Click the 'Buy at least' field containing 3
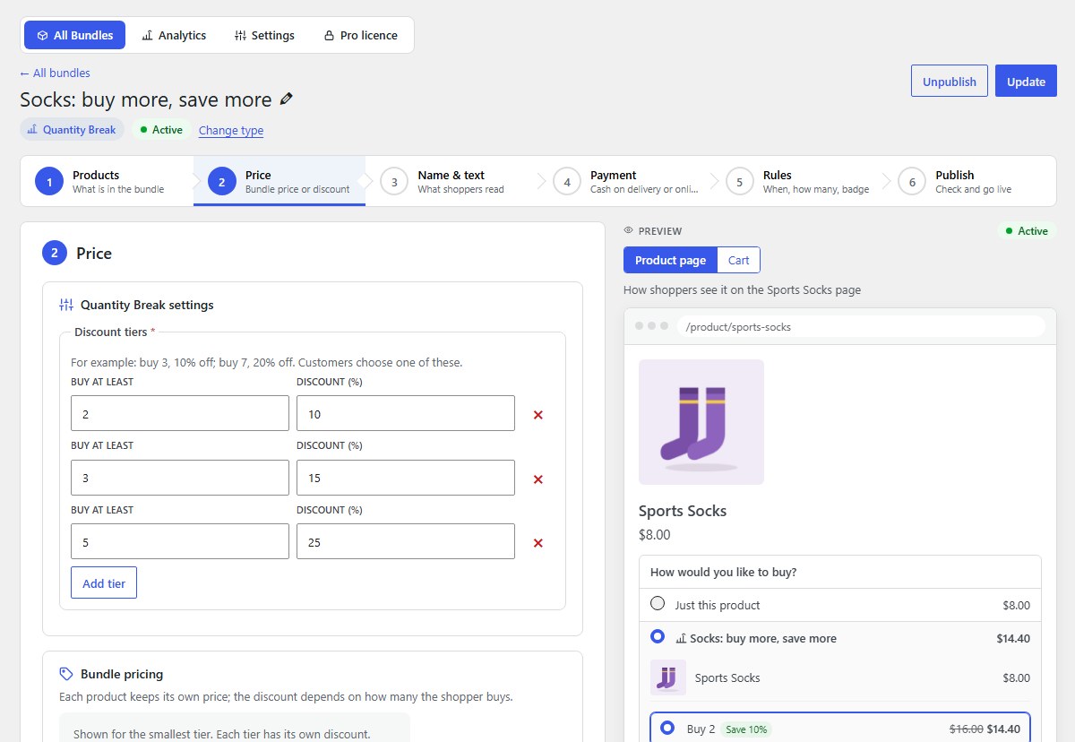The image size is (1075, 742). tap(180, 478)
